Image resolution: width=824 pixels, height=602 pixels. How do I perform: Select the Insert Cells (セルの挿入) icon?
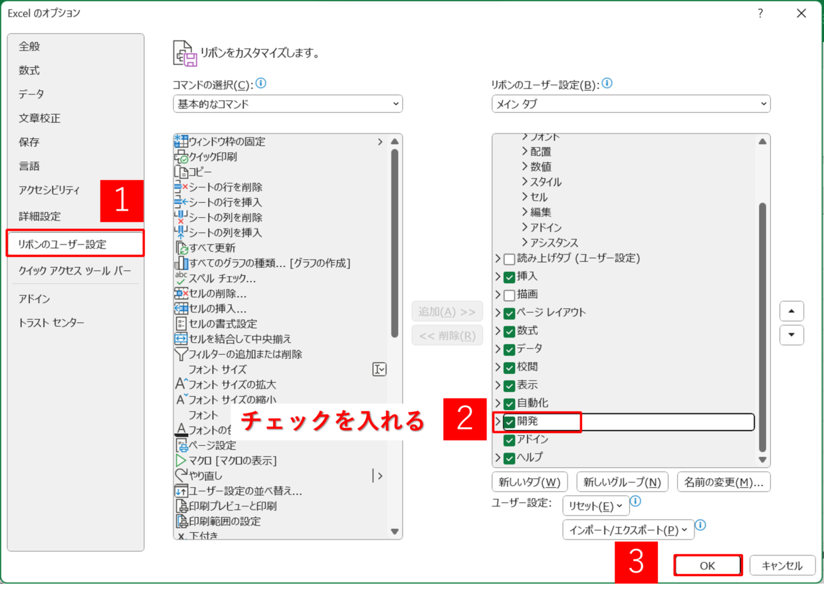point(181,309)
